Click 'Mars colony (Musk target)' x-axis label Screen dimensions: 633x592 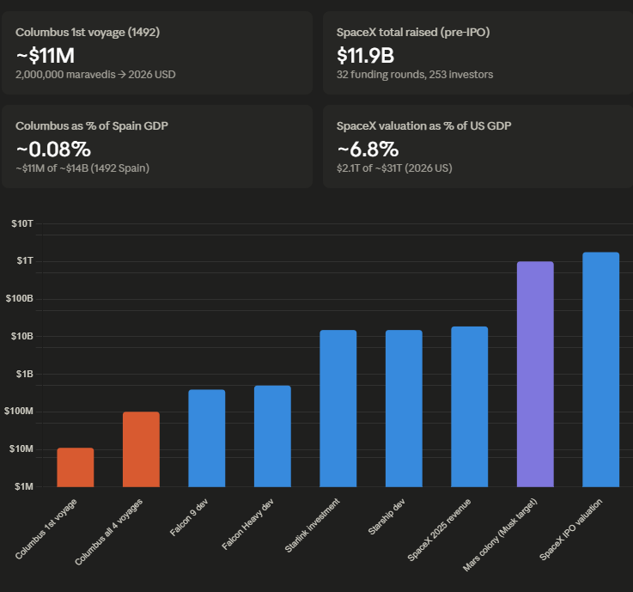click(x=500, y=535)
